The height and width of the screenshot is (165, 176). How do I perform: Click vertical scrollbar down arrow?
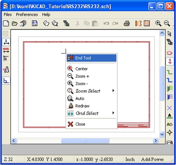[x=162, y=134]
